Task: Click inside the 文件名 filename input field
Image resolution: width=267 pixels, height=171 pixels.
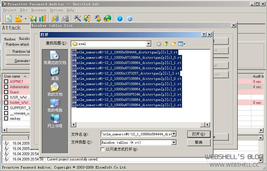Action: (136, 134)
